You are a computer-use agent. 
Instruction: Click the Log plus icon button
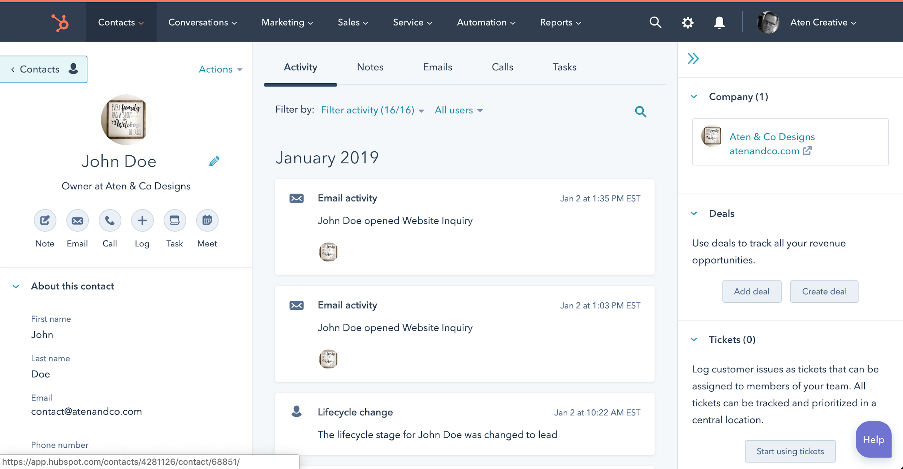click(142, 220)
